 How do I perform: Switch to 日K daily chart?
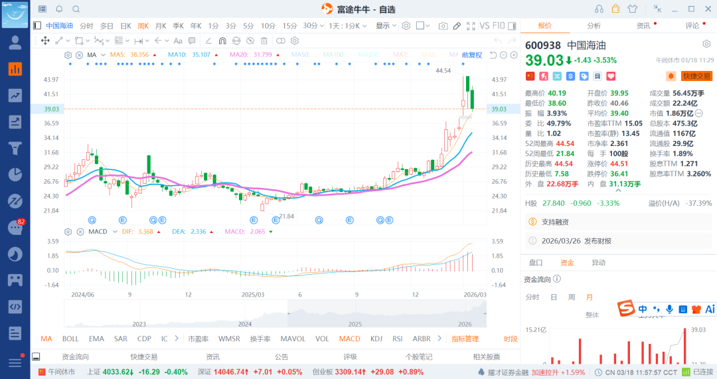[125, 26]
